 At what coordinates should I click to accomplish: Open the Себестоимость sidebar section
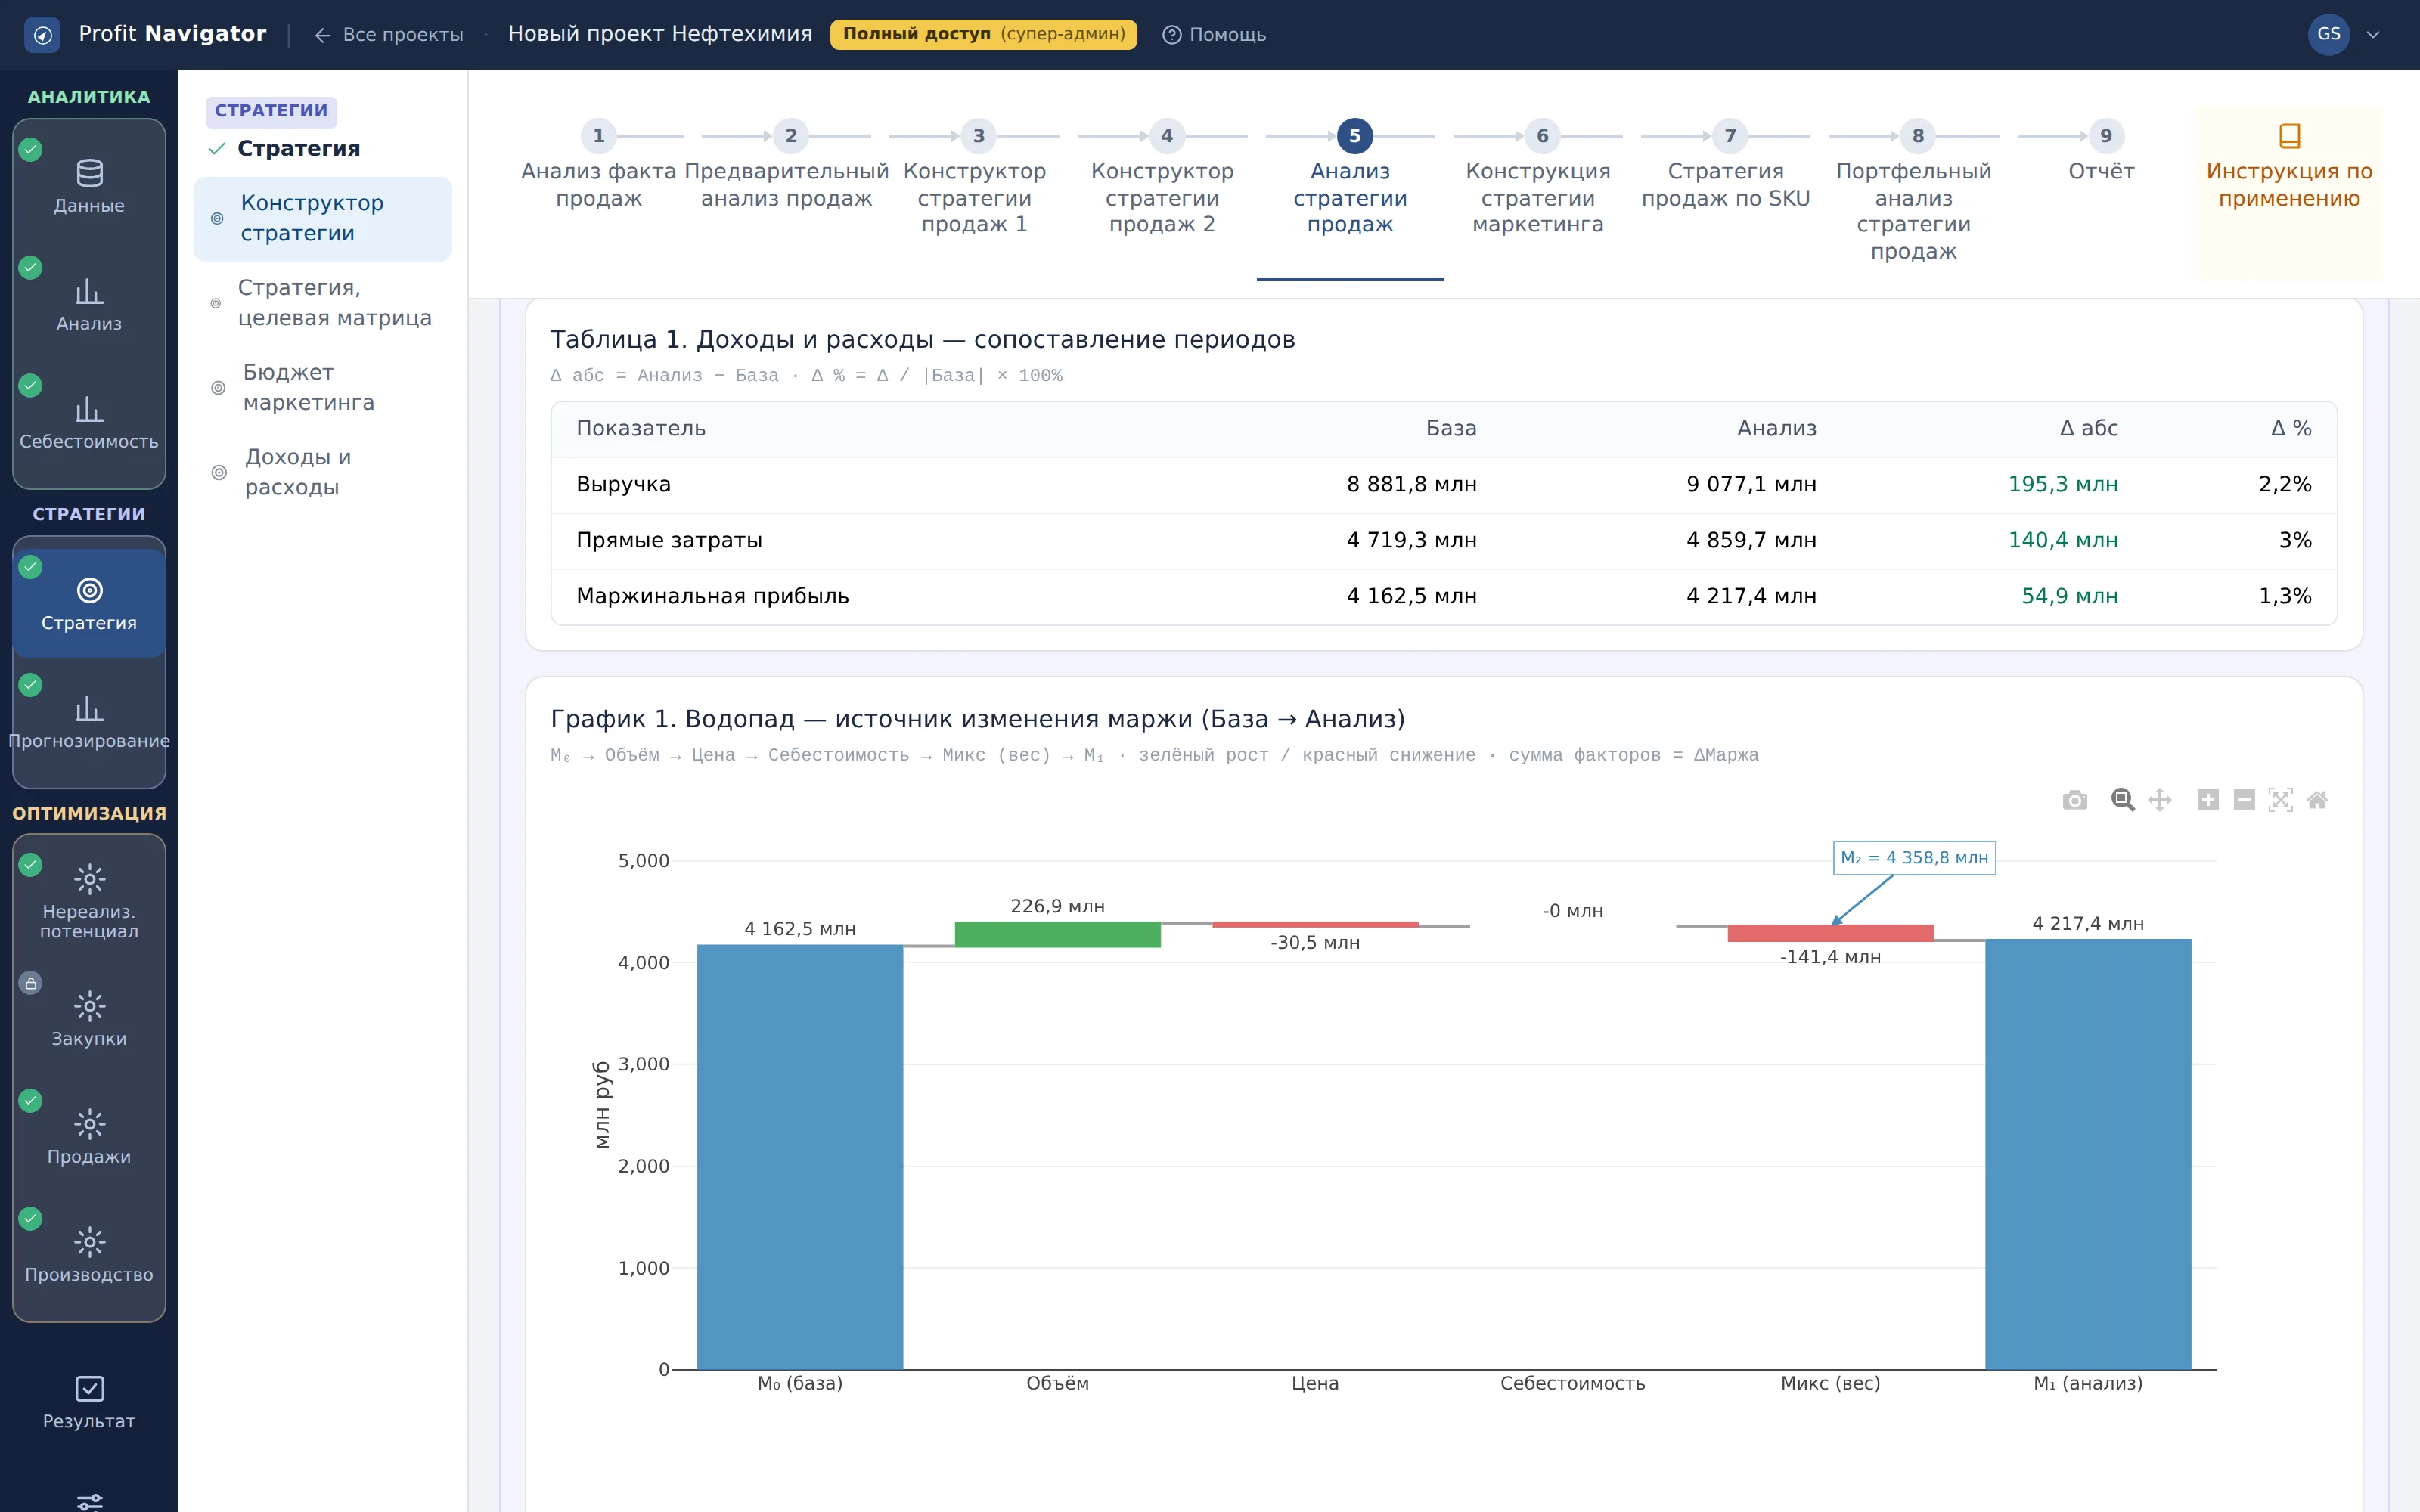89,423
